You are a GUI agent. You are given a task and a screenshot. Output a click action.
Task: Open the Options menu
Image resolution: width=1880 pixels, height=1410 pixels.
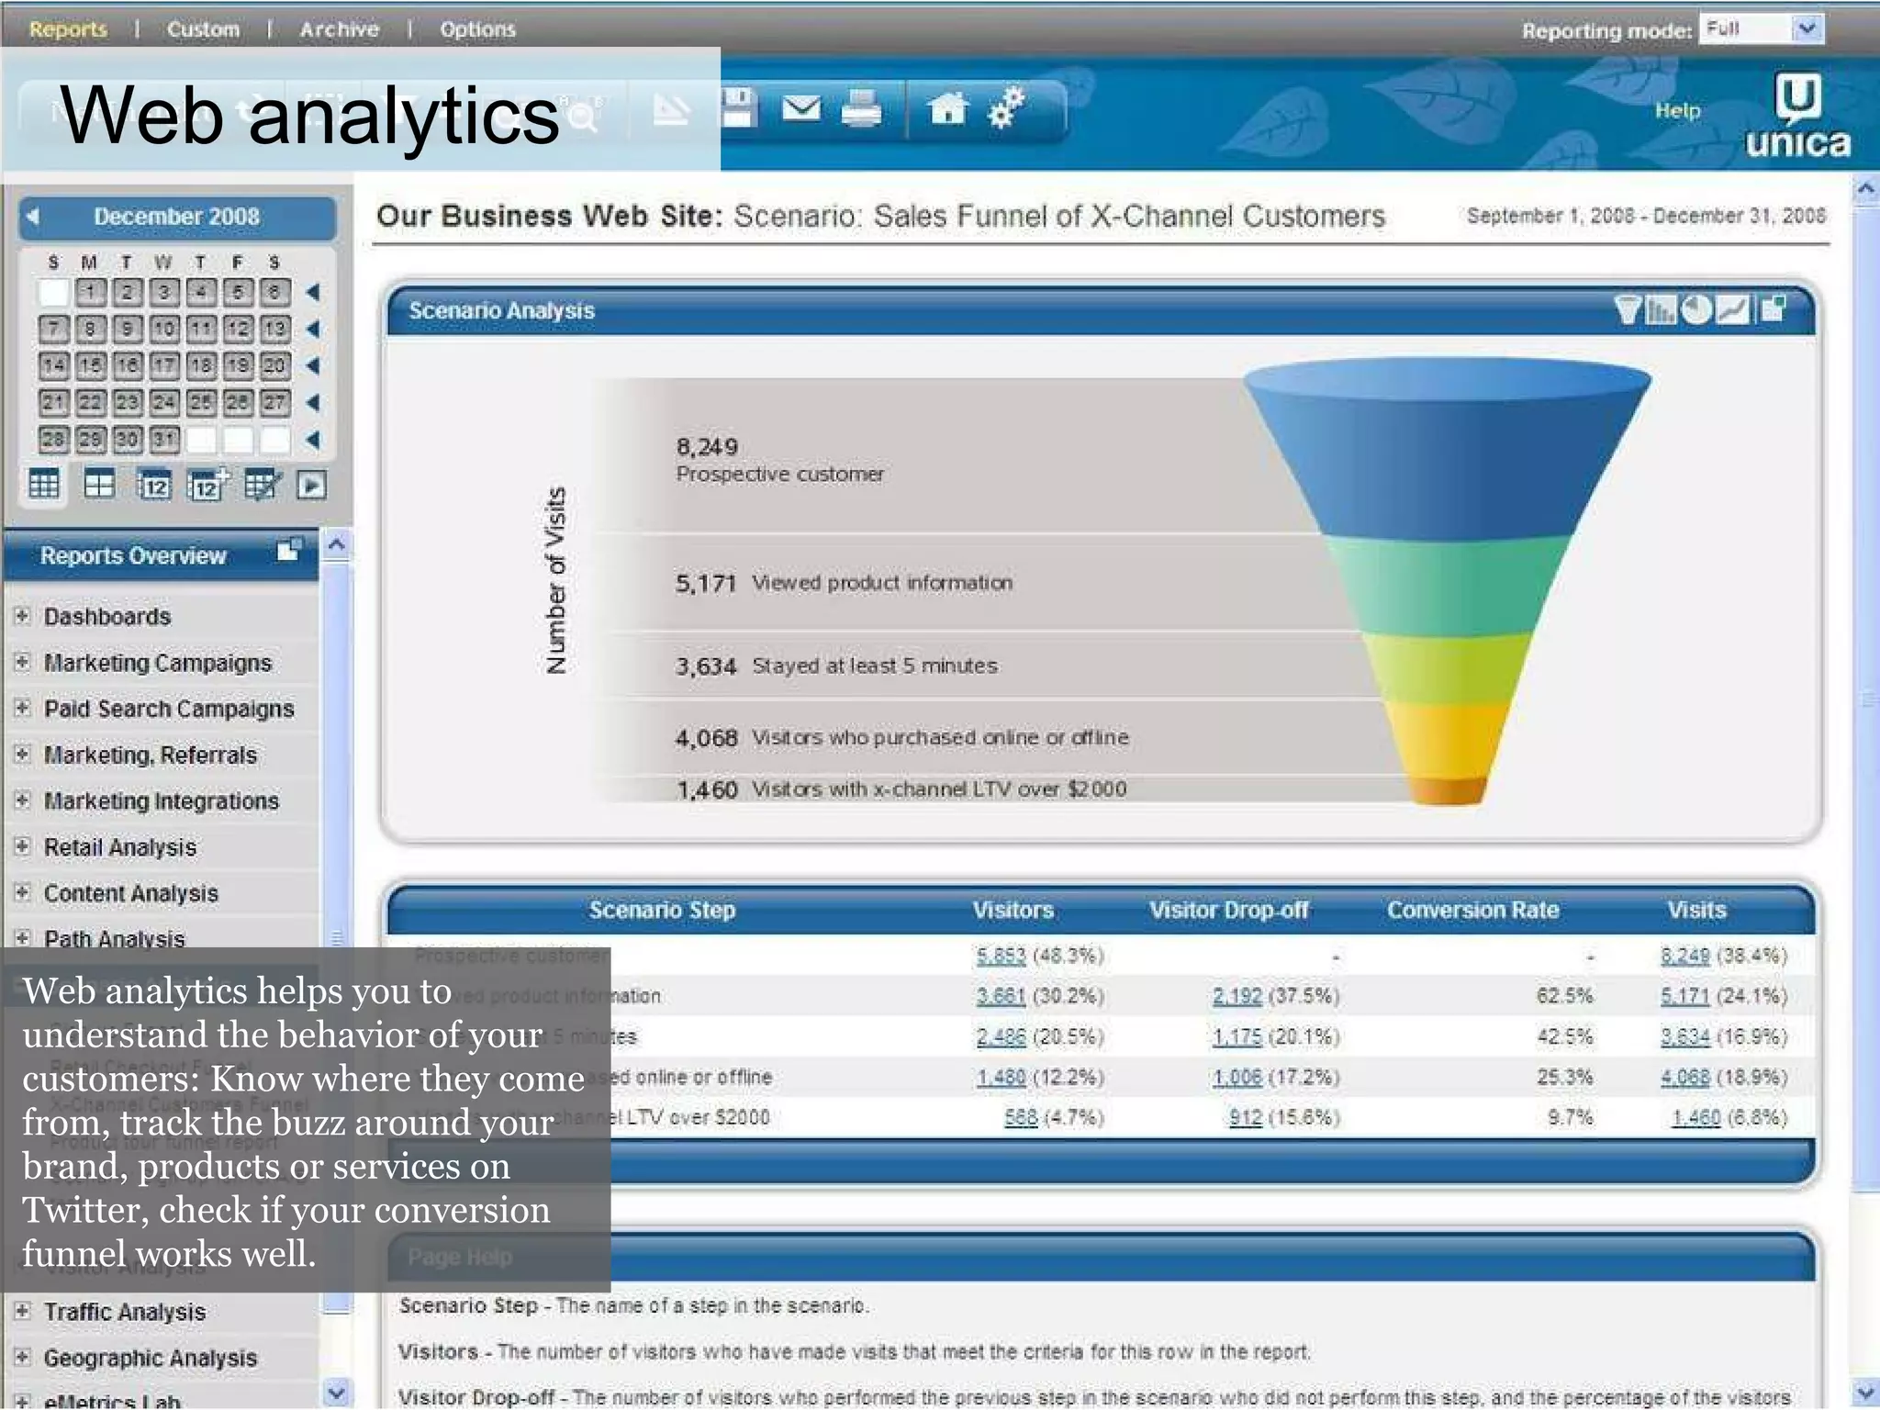pyautogui.click(x=477, y=29)
